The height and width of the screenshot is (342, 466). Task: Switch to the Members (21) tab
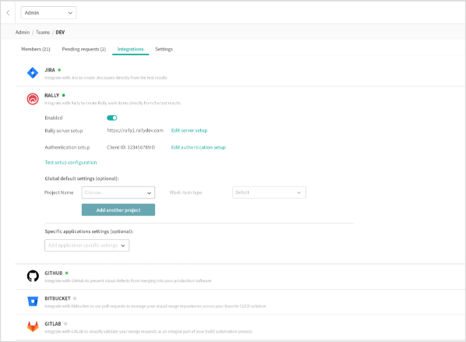(x=36, y=49)
